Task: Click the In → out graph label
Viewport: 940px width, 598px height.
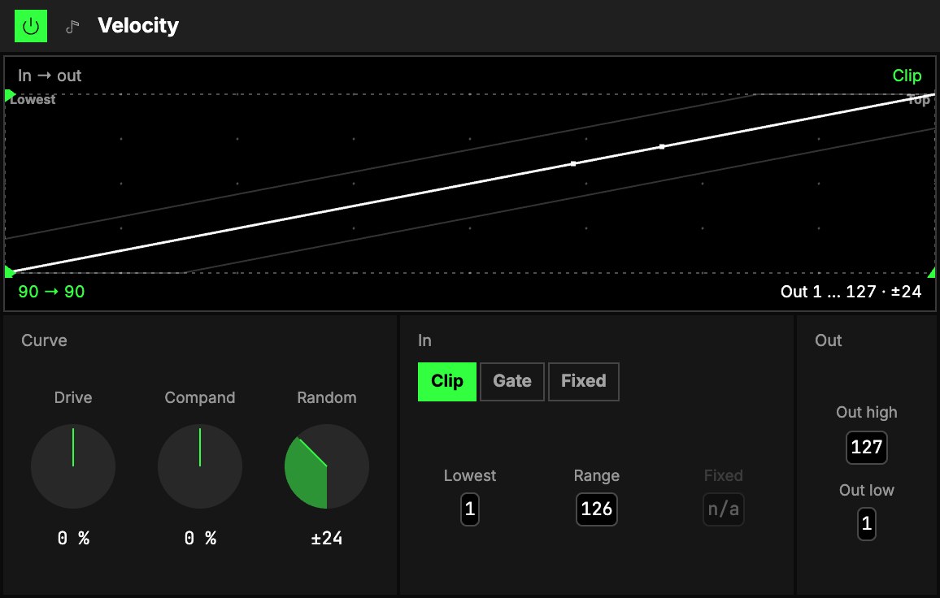Action: click(49, 76)
